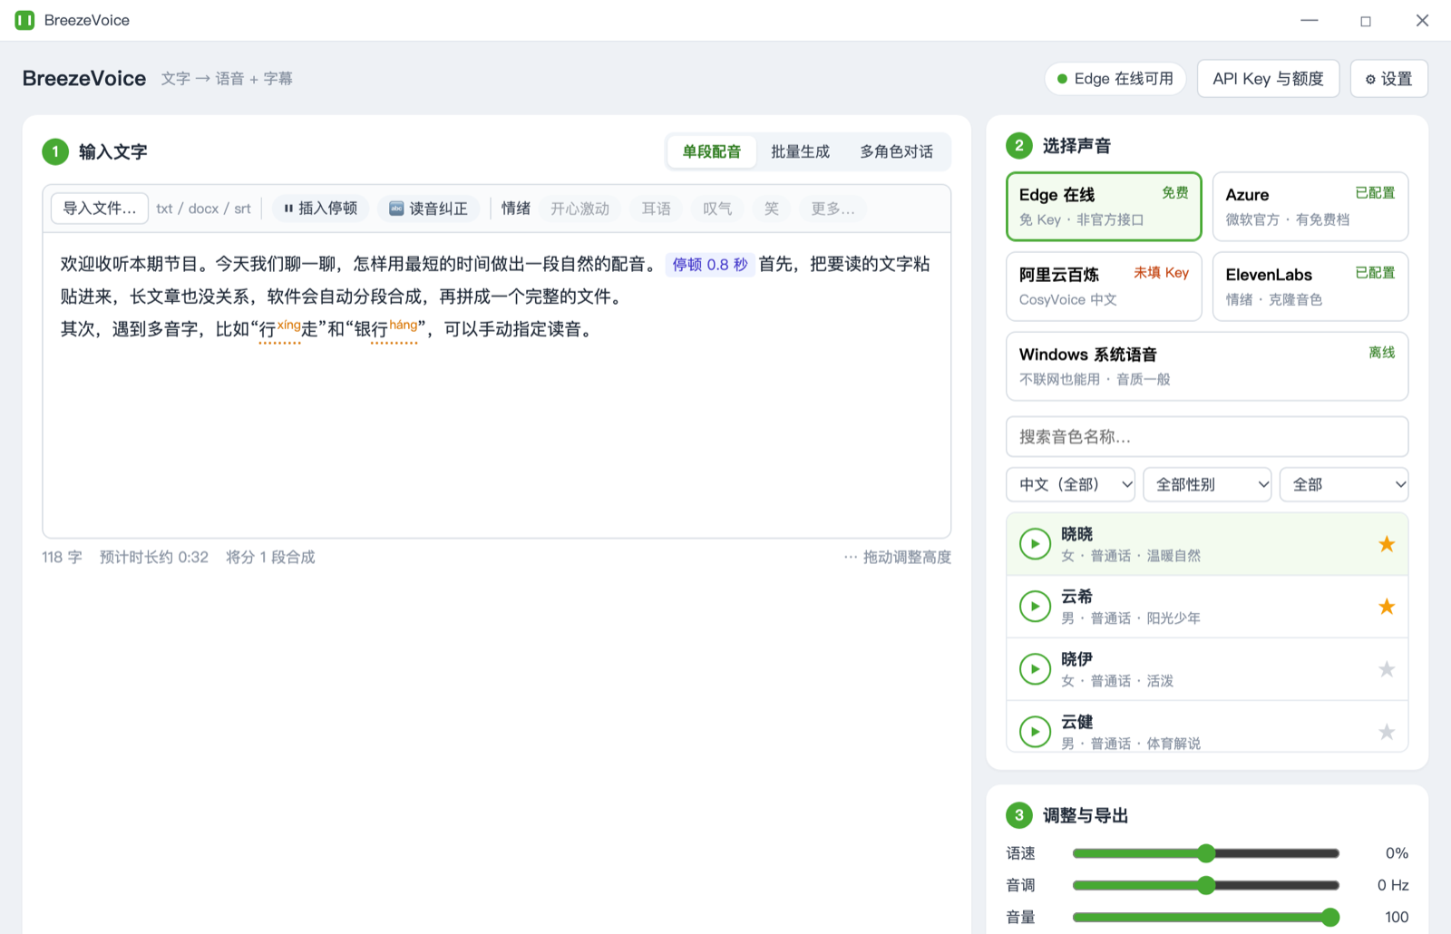
Task: Insert 叹气 sigh emotion tag
Action: click(717, 209)
